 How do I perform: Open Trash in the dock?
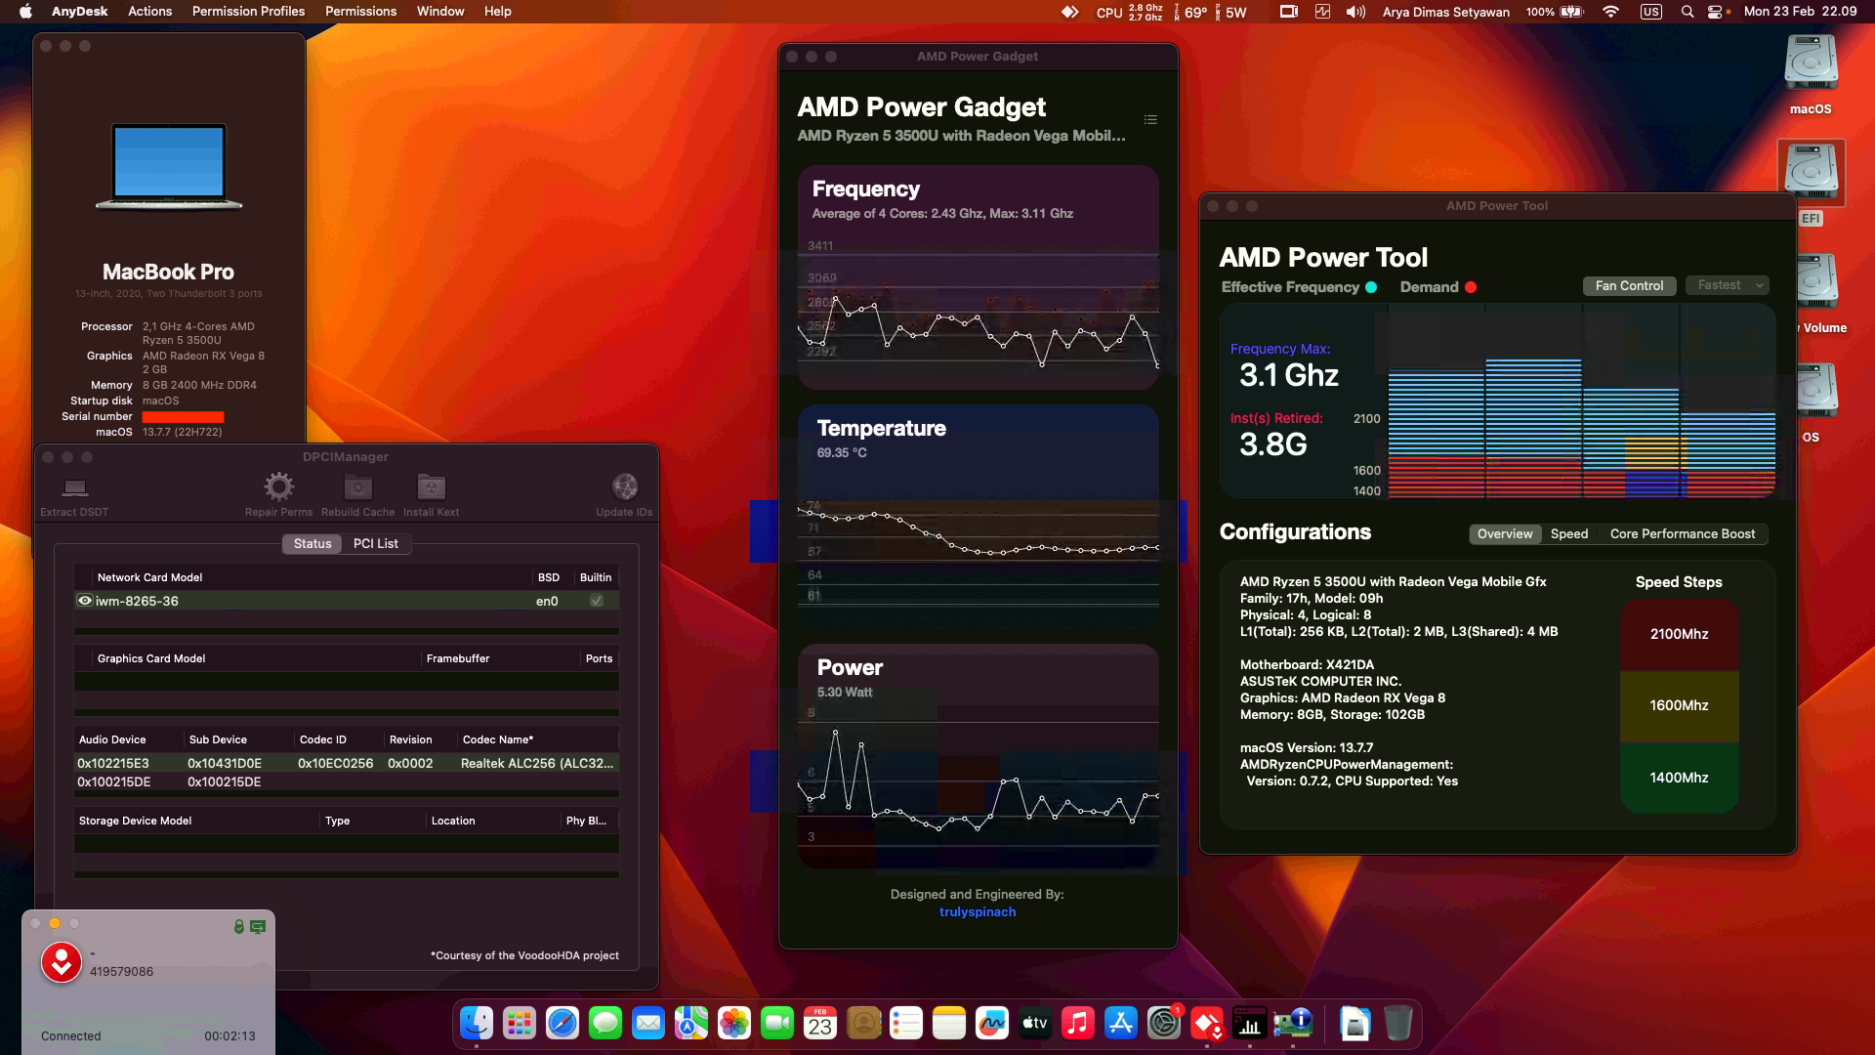(x=1398, y=1023)
